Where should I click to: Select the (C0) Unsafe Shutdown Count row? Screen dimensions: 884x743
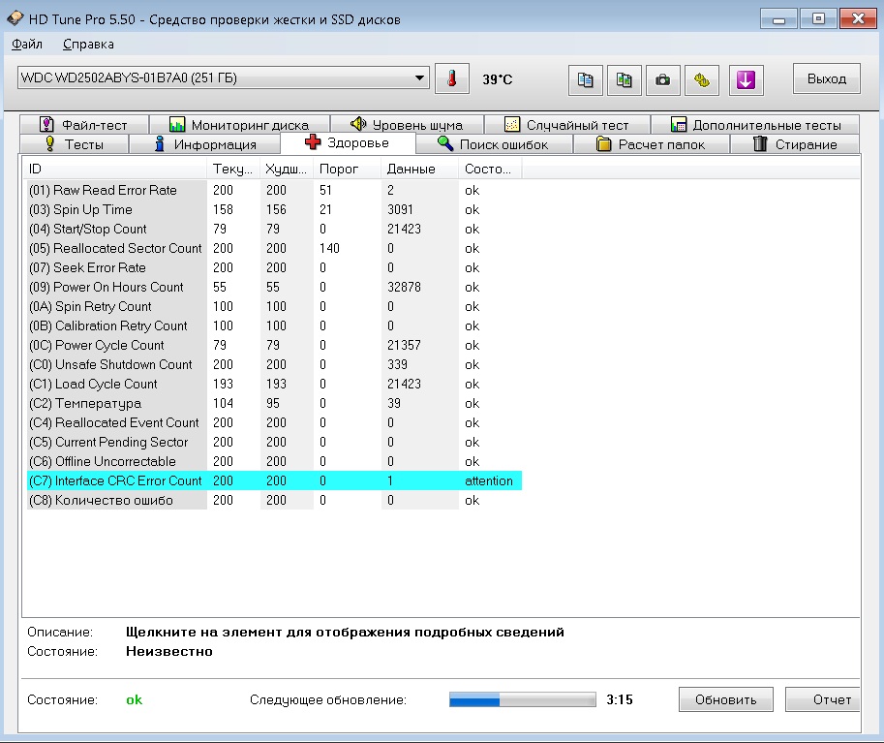[274, 364]
